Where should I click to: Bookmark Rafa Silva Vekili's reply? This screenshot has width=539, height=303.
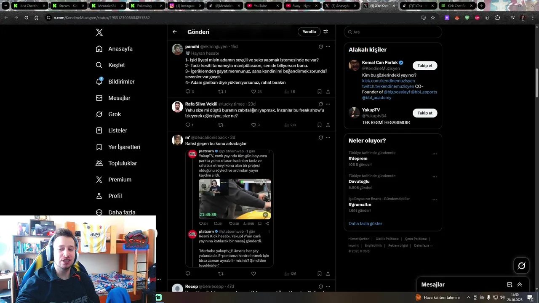[320, 125]
